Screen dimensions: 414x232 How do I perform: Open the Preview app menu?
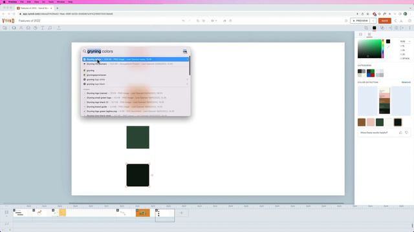pyautogui.click(x=12, y=2)
